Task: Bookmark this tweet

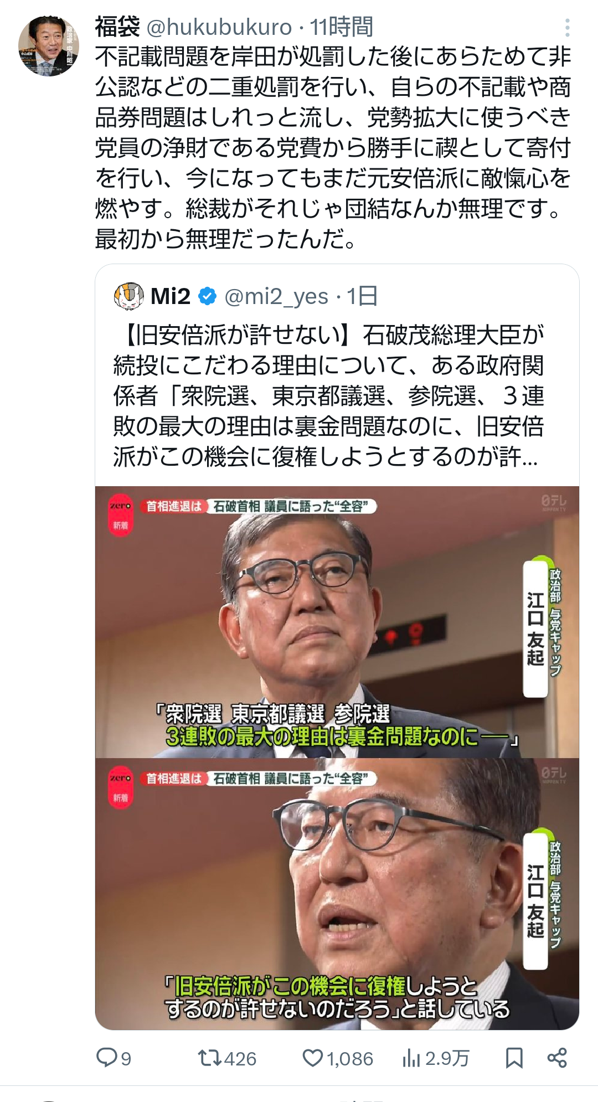Action: pos(514,1058)
